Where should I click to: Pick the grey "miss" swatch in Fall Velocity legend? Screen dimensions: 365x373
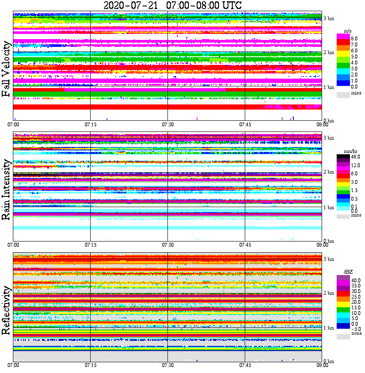[x=343, y=95]
